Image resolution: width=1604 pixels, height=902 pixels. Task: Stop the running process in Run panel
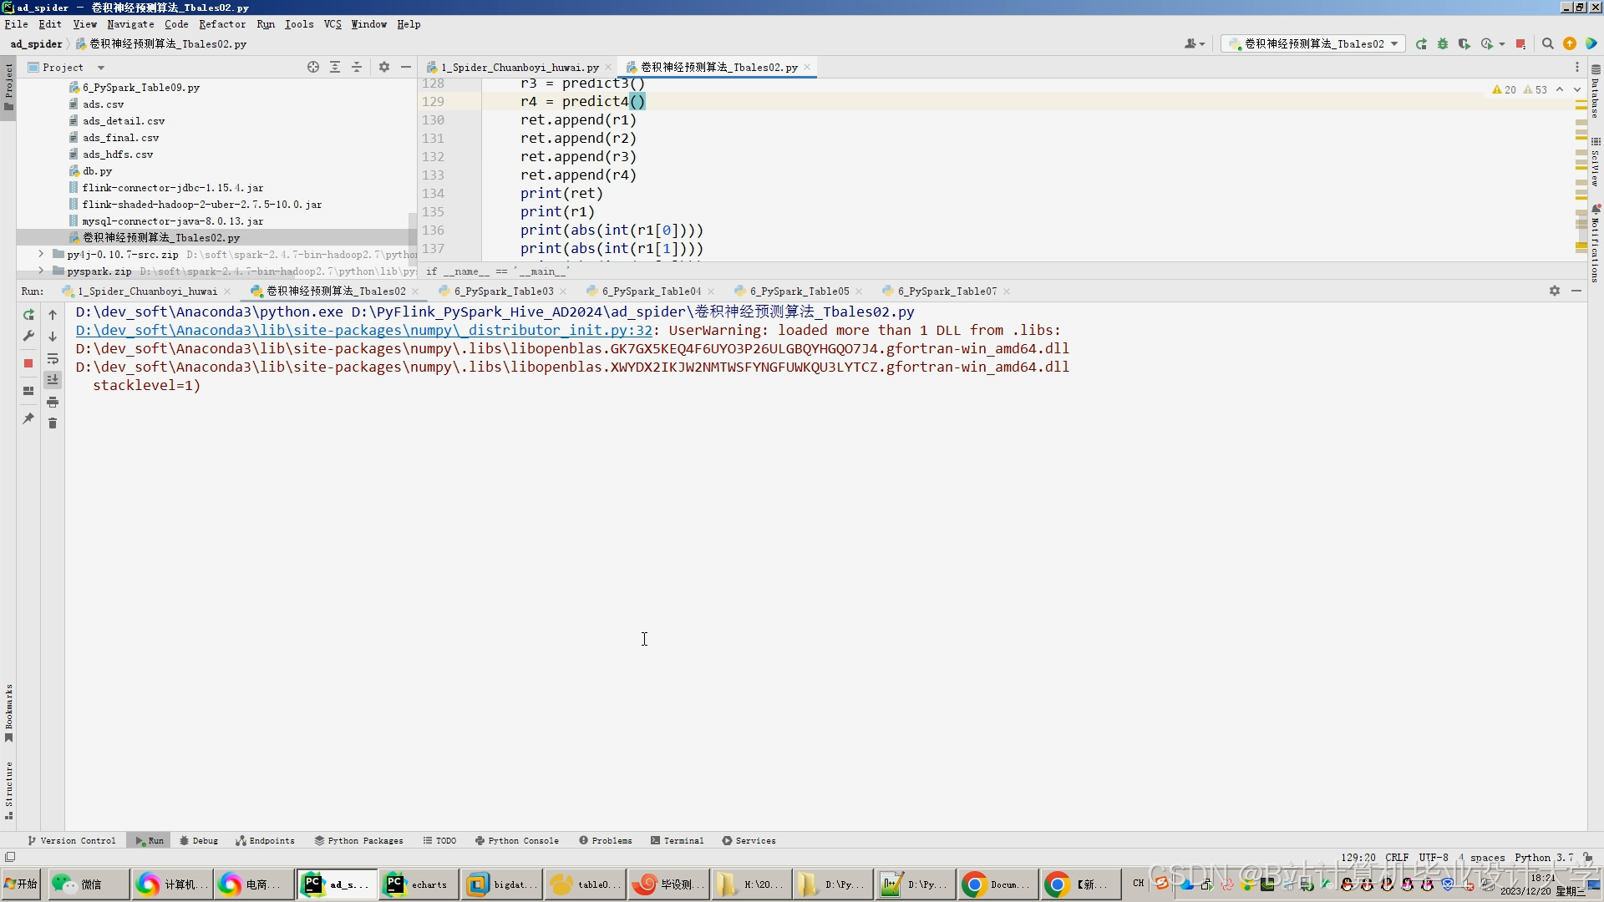28,363
